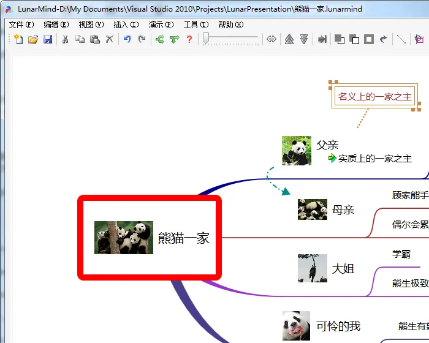Click the panda family tree thumbnail
This screenshot has height=343, width=429.
click(124, 238)
